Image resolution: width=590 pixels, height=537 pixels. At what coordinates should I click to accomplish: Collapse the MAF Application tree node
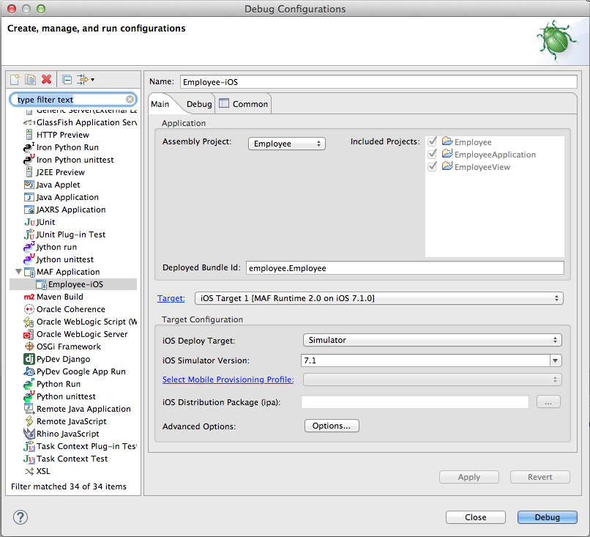tap(18, 272)
